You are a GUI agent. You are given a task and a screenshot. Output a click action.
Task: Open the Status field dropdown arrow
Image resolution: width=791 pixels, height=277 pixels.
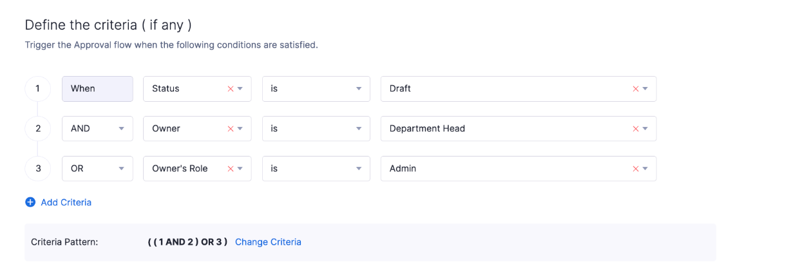coord(240,89)
